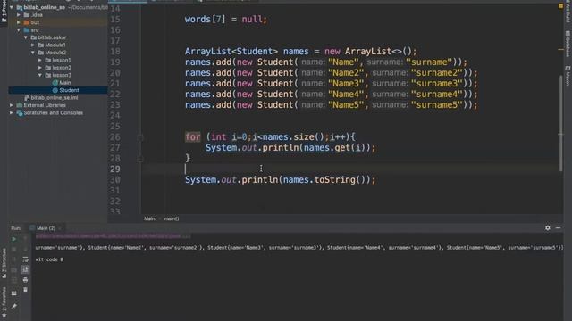This screenshot has height=321, width=572.
Task: Hide the Run tool window with minimize icon
Action: point(558,228)
